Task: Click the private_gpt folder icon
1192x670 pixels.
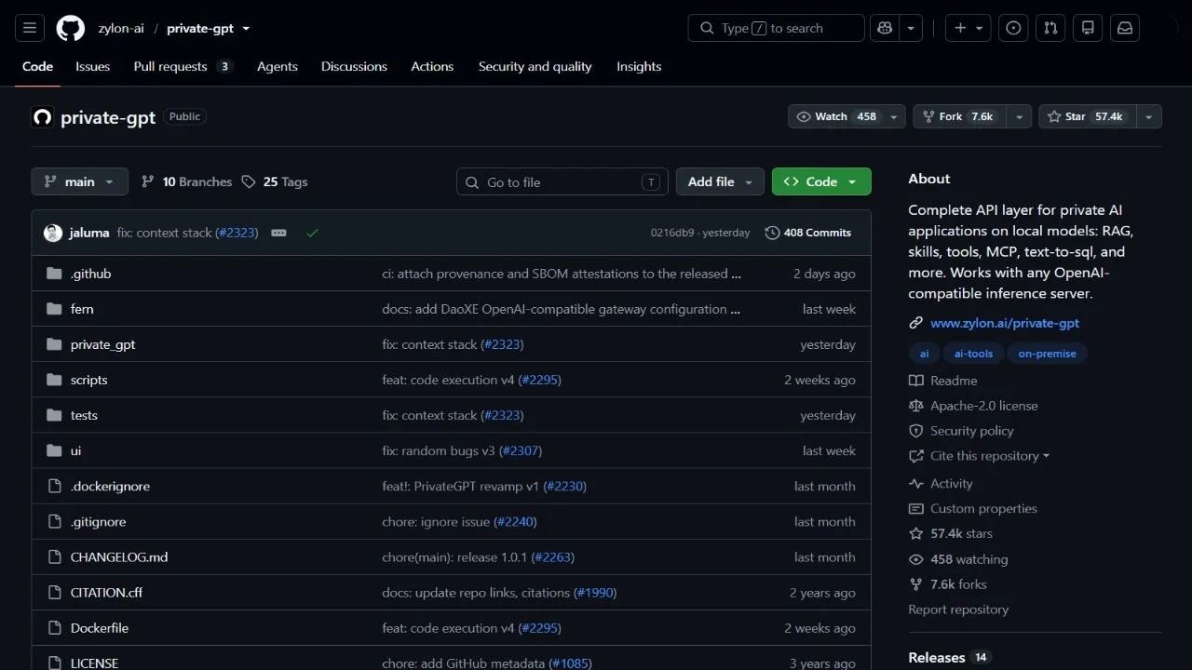Action: point(54,344)
